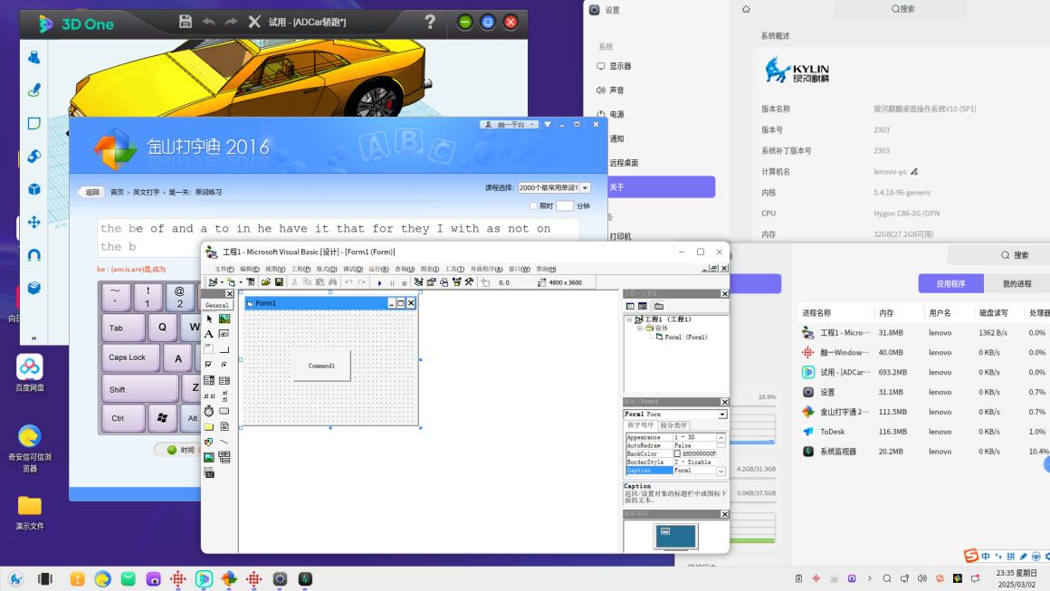
Task: Expand the Form1 object dropdown in Properties
Action: pyautogui.click(x=722, y=415)
